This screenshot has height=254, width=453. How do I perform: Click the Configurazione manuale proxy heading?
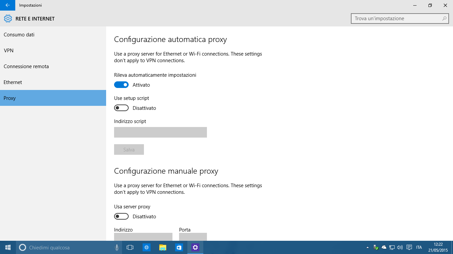(166, 171)
